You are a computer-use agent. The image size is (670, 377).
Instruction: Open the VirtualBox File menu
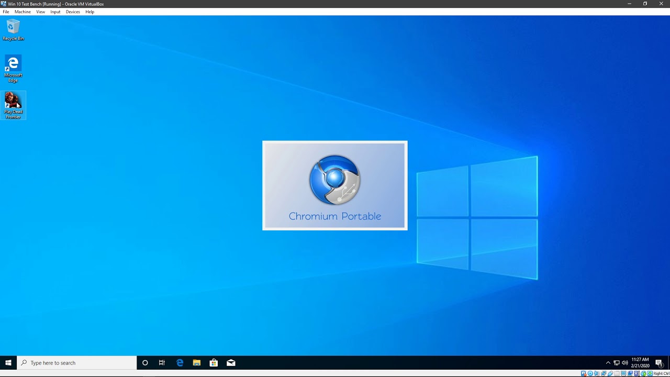coord(6,12)
